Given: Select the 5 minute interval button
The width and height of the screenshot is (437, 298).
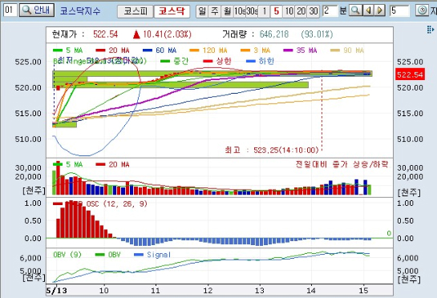Looking at the screenshot, I should (x=277, y=11).
